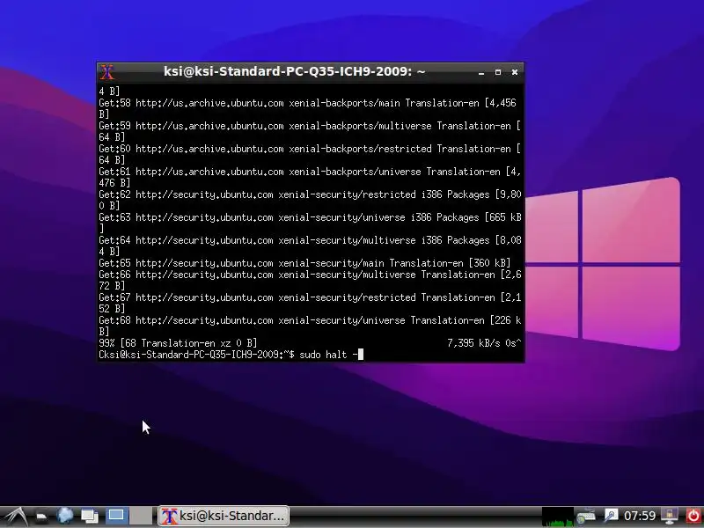Open the red power logout button

[693, 516]
